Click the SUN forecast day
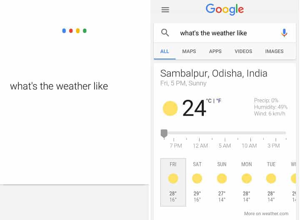Screen dimensions: 300x220 pos(222,183)
